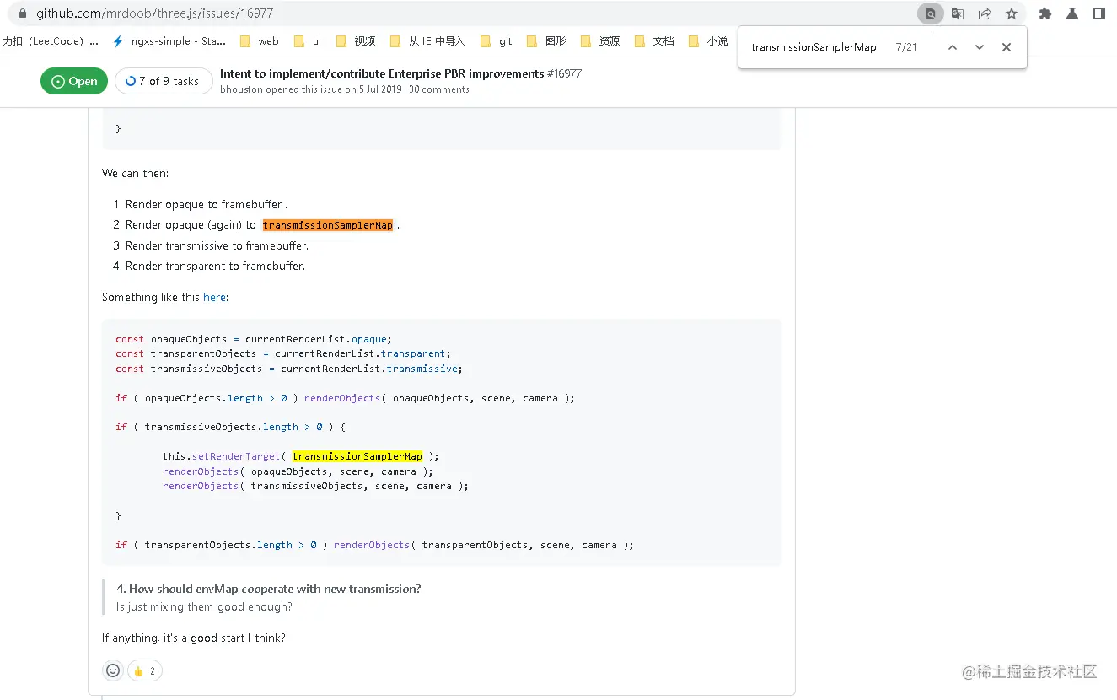This screenshot has width=1117, height=700.
Task: Click the 'We can then:' text
Action: [136, 173]
